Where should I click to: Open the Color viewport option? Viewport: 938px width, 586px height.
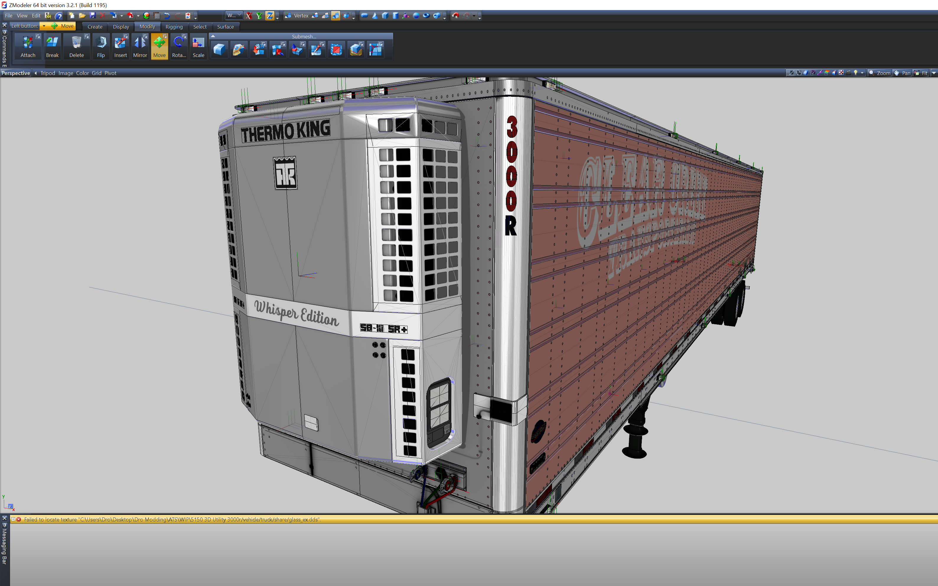pyautogui.click(x=82, y=73)
